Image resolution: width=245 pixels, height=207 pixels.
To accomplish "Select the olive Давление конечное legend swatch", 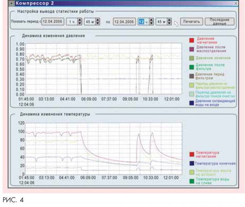I will pos(191,58).
